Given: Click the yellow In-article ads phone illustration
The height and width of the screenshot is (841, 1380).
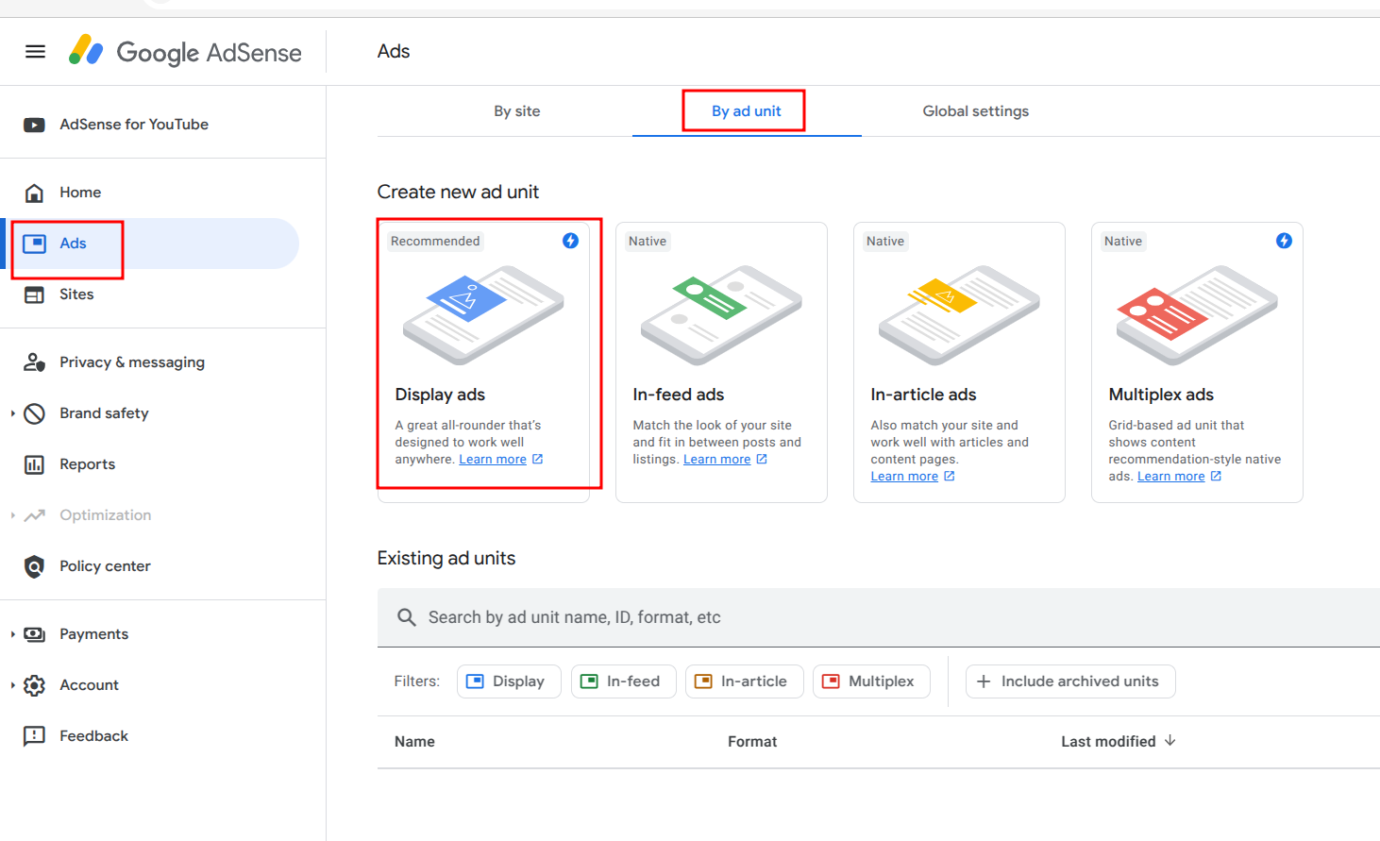Looking at the screenshot, I should tap(959, 315).
